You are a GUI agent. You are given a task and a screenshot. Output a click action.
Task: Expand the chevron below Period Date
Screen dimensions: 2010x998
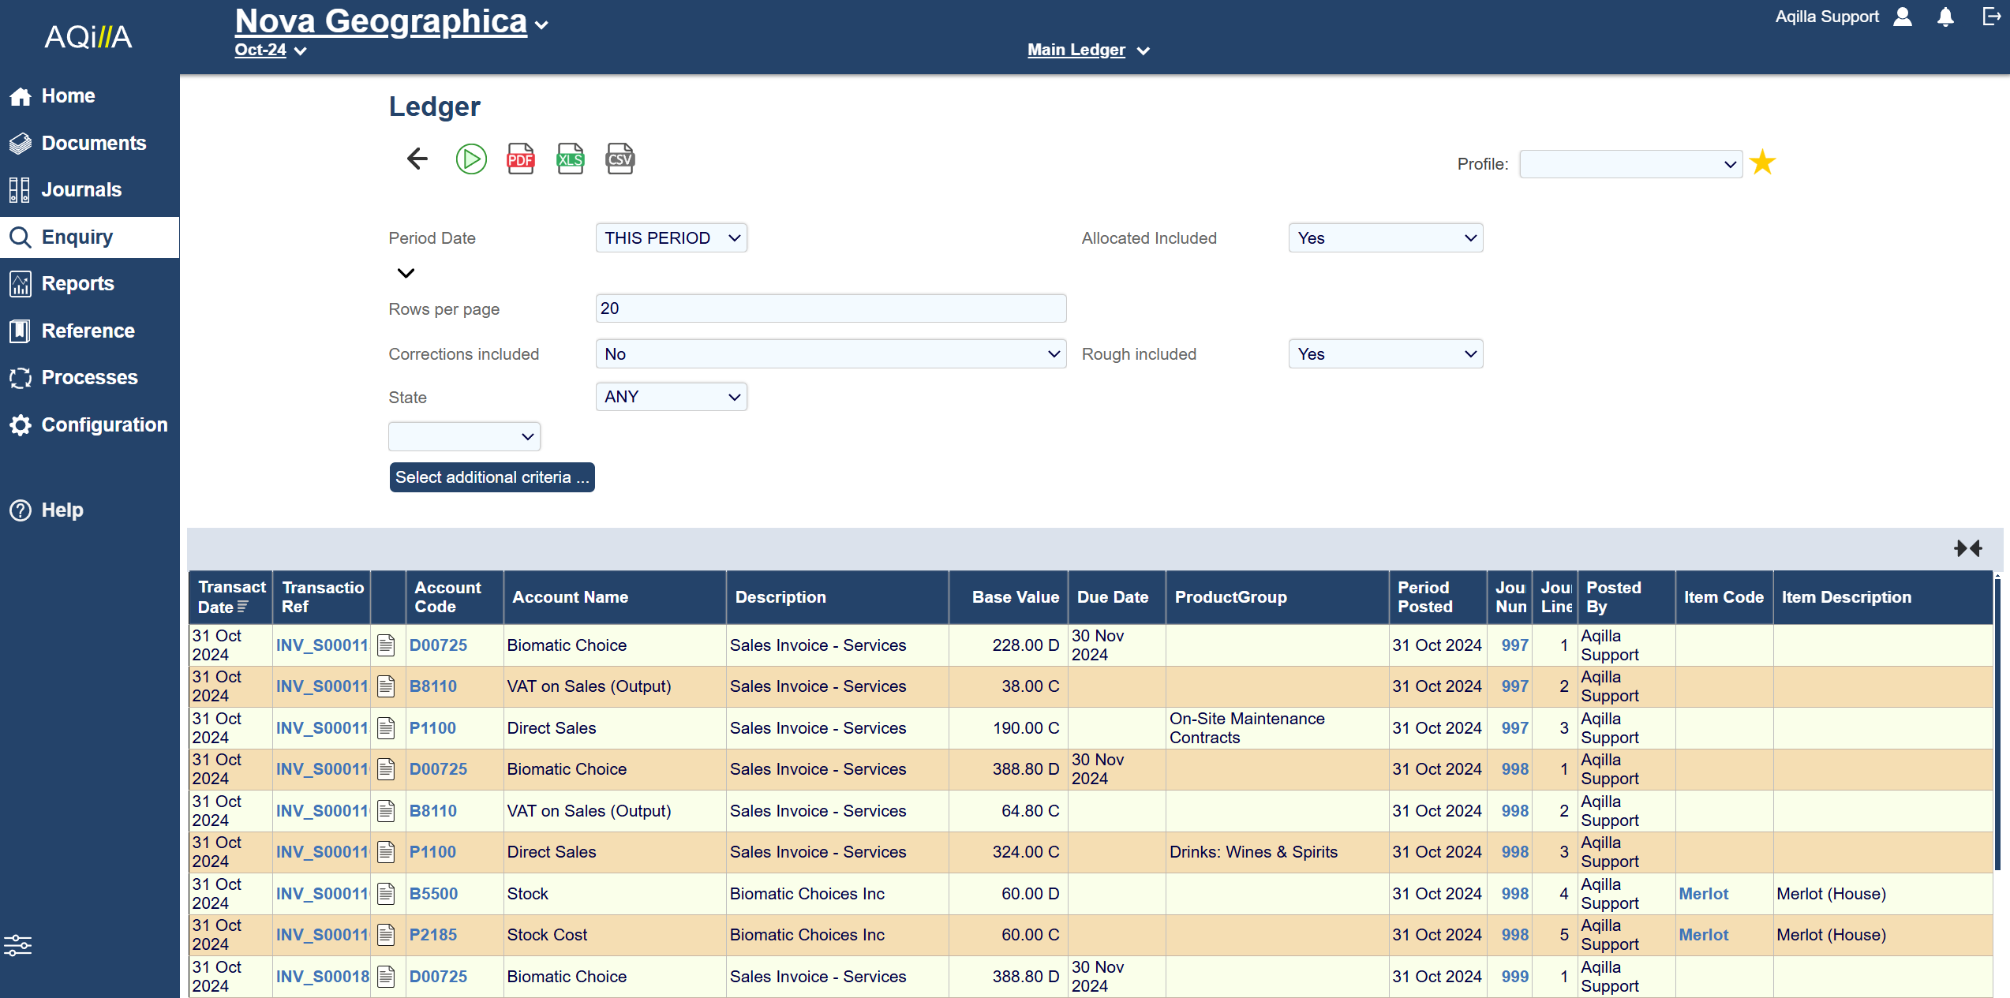click(406, 273)
